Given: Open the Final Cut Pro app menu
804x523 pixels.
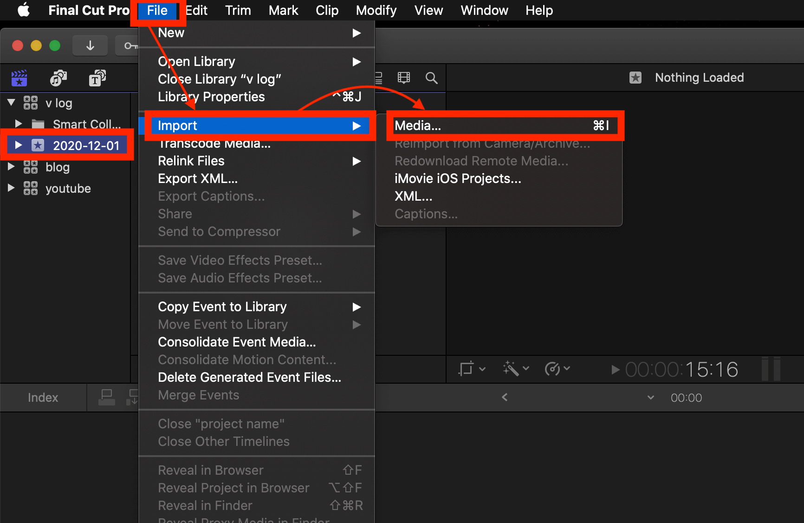Looking at the screenshot, I should 89,10.
